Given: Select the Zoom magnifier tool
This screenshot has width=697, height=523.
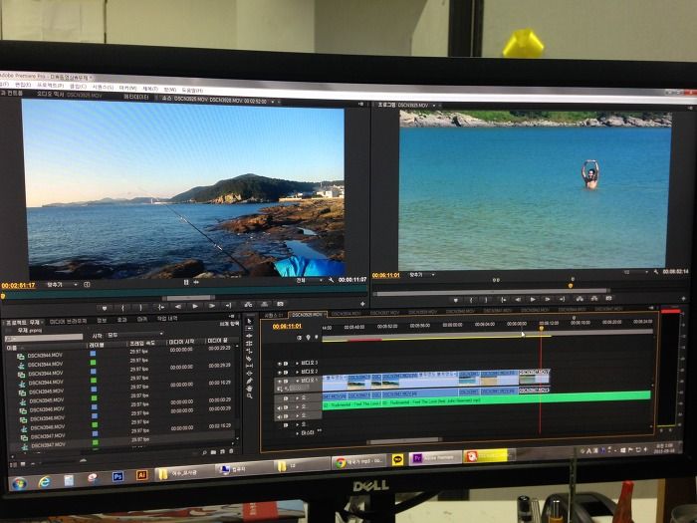Looking at the screenshot, I should pos(249,395).
